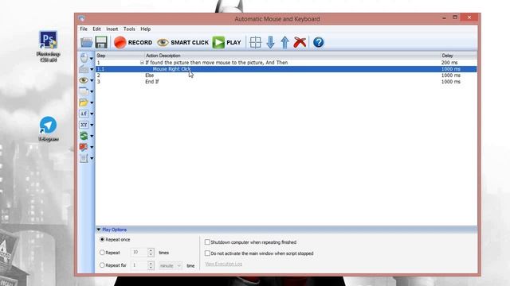Screen dimensions: 510x286
Task: Expand the keyboard action dropdown arrow
Action: coord(92,69)
